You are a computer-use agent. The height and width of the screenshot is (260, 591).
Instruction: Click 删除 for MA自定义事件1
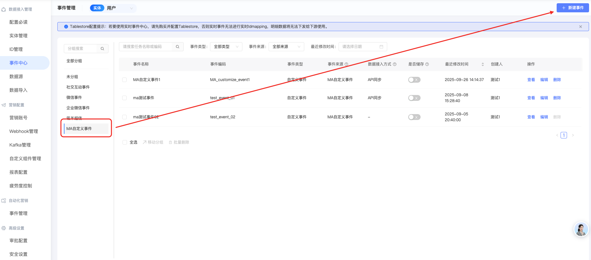pos(557,80)
